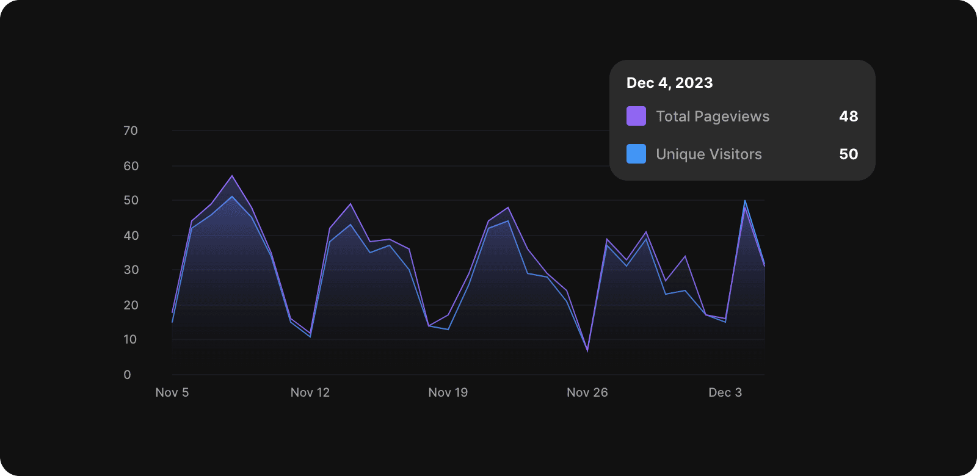Click the Dec 3 x-axis label
The width and height of the screenshot is (977, 476).
725,392
